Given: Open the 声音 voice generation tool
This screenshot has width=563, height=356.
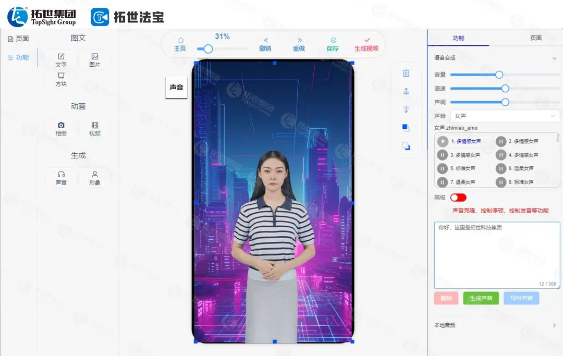Looking at the screenshot, I should tap(61, 178).
